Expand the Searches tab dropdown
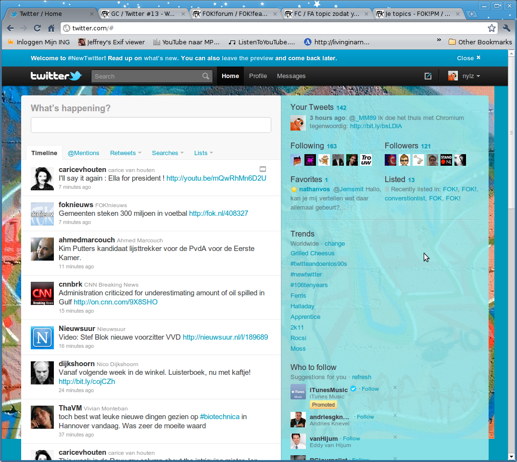The image size is (517, 462). 182,153
